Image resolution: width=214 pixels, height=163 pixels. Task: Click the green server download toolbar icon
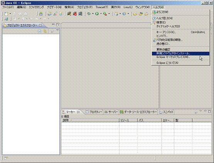click(41, 14)
